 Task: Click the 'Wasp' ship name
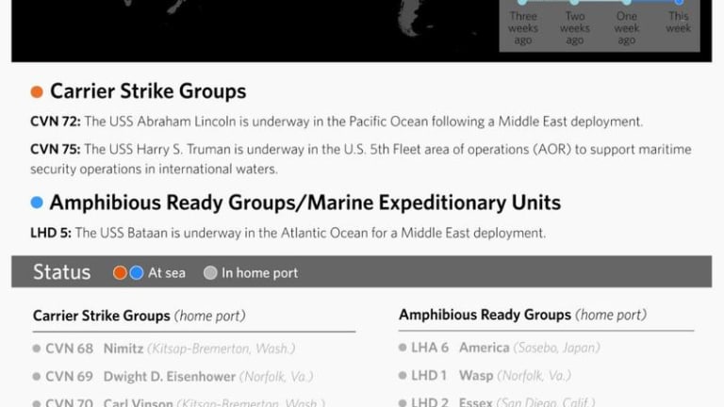[476, 376]
